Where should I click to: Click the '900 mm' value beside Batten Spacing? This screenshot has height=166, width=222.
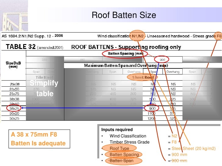tap(179, 154)
